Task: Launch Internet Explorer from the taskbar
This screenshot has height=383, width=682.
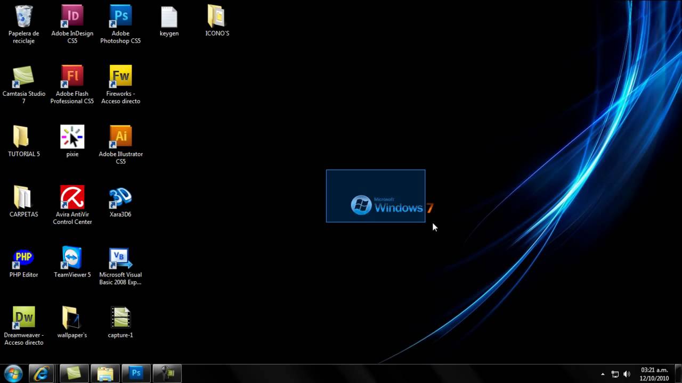Action: tap(41, 373)
